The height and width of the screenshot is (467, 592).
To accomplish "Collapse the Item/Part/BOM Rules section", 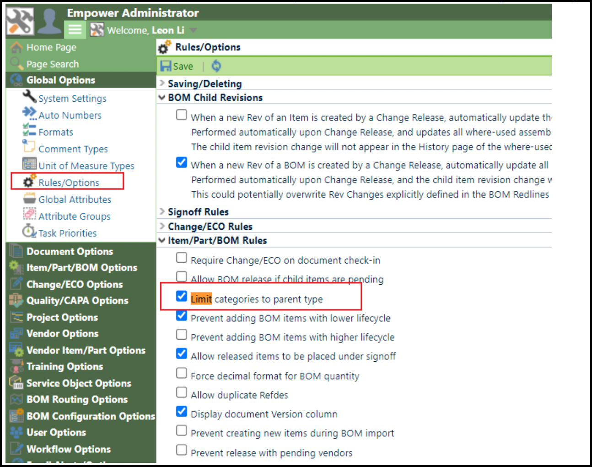I will click(x=217, y=240).
